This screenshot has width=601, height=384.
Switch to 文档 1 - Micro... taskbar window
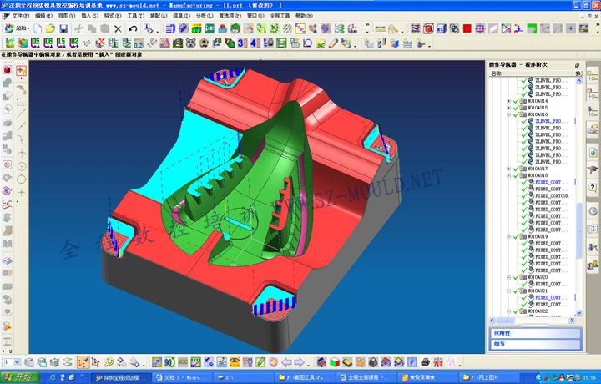[182, 377]
